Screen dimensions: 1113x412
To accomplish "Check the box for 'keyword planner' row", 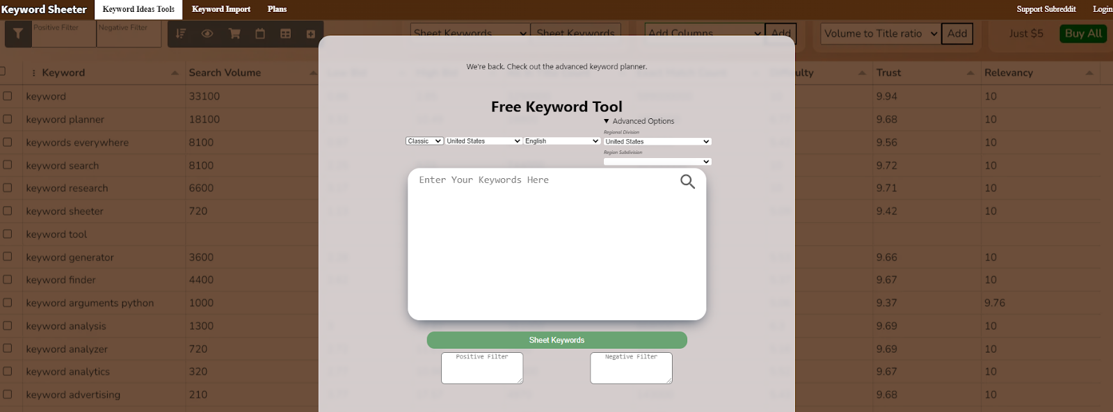I will (8, 119).
